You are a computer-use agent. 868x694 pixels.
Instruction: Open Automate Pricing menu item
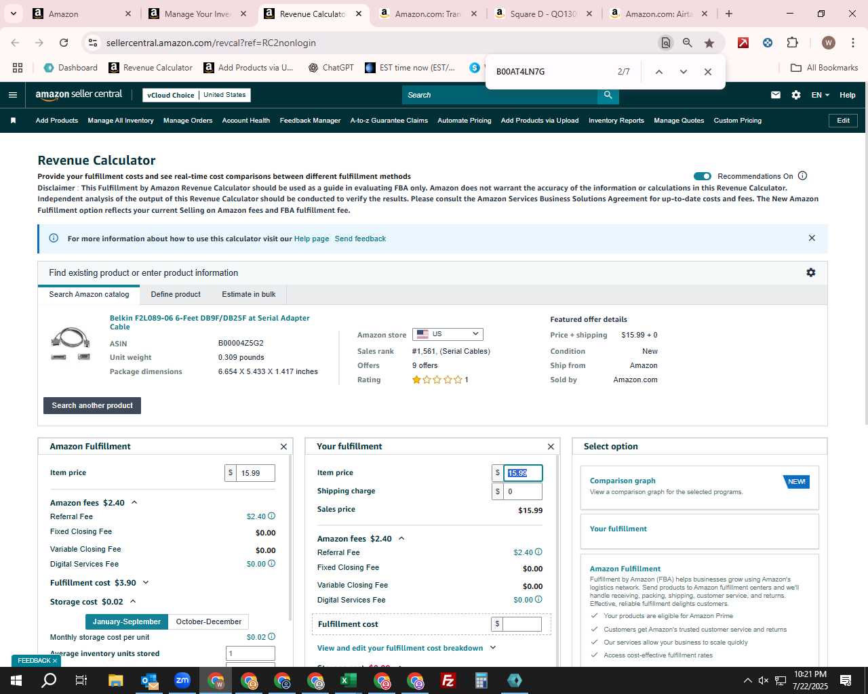(465, 121)
